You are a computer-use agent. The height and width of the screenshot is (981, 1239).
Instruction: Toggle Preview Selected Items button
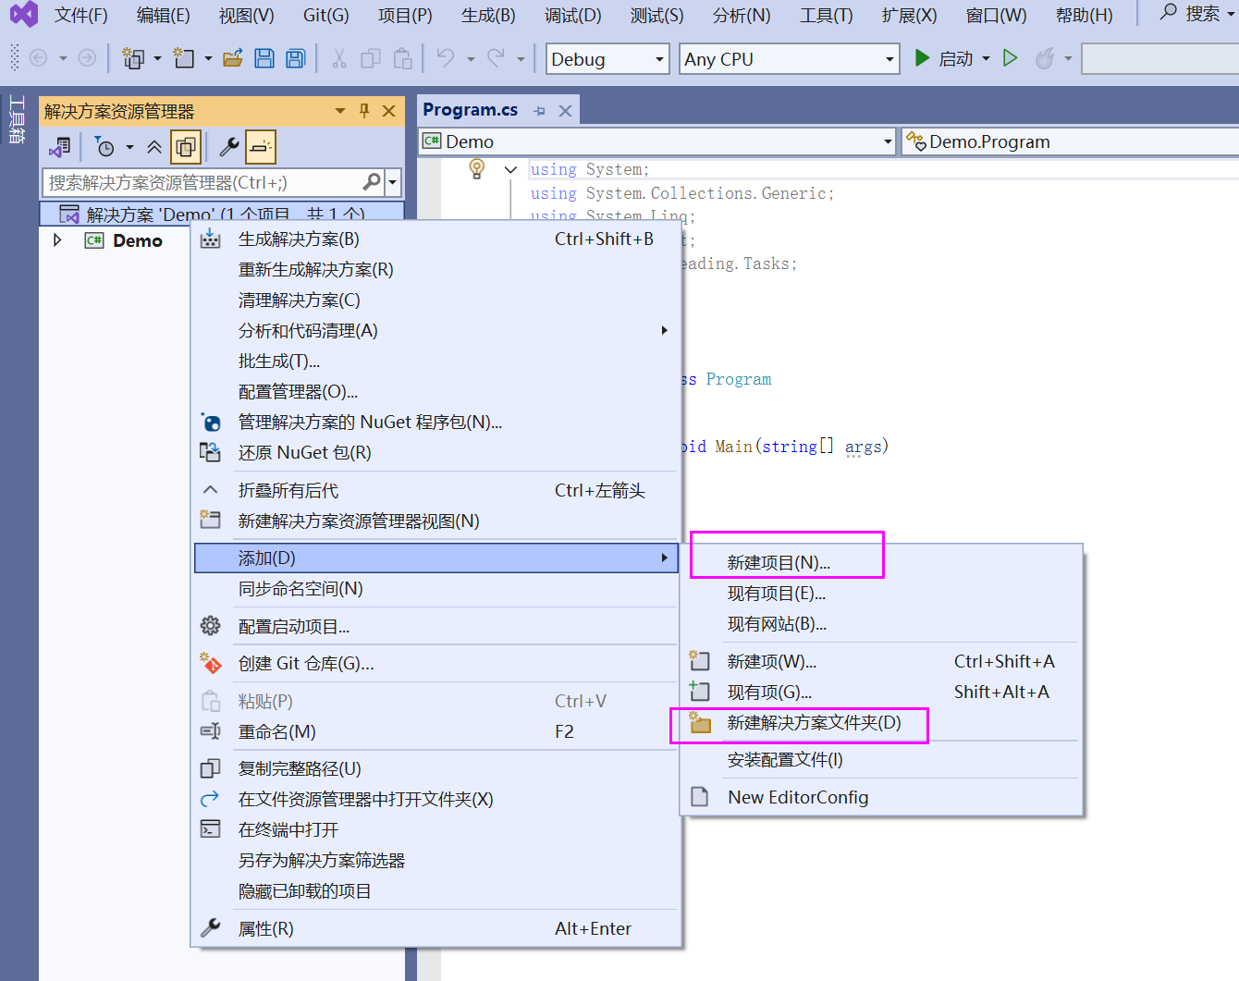point(261,147)
